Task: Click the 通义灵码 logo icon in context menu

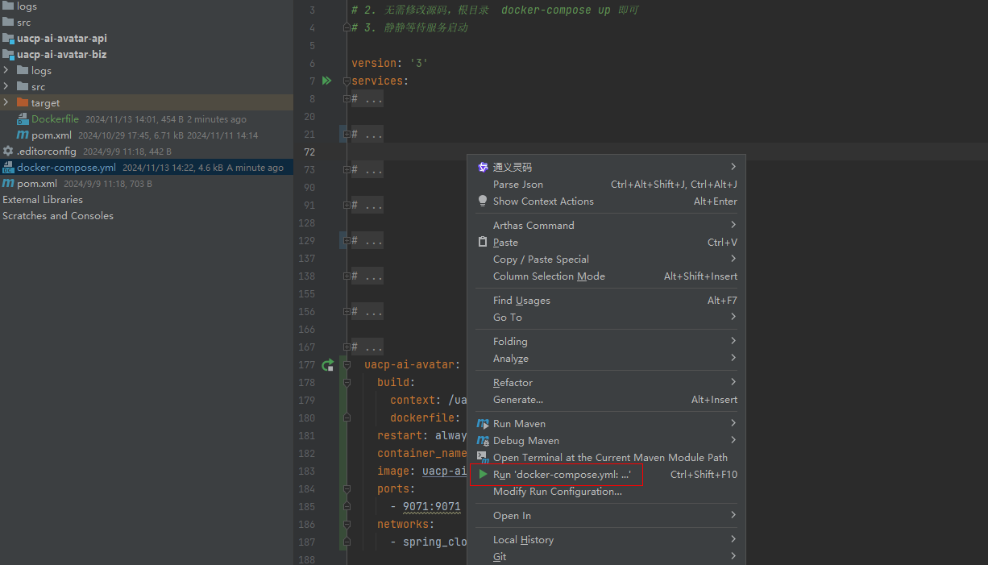Action: pyautogui.click(x=483, y=167)
